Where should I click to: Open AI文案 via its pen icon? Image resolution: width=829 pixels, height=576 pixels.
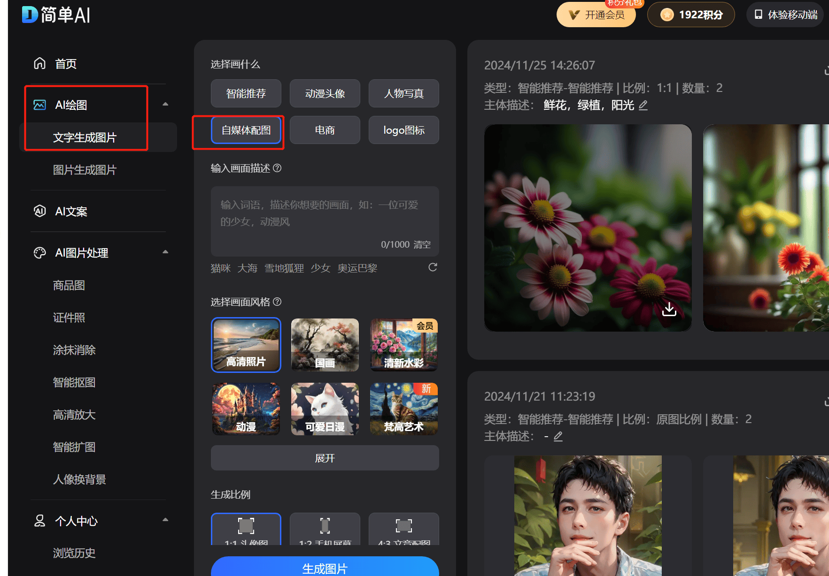point(39,211)
